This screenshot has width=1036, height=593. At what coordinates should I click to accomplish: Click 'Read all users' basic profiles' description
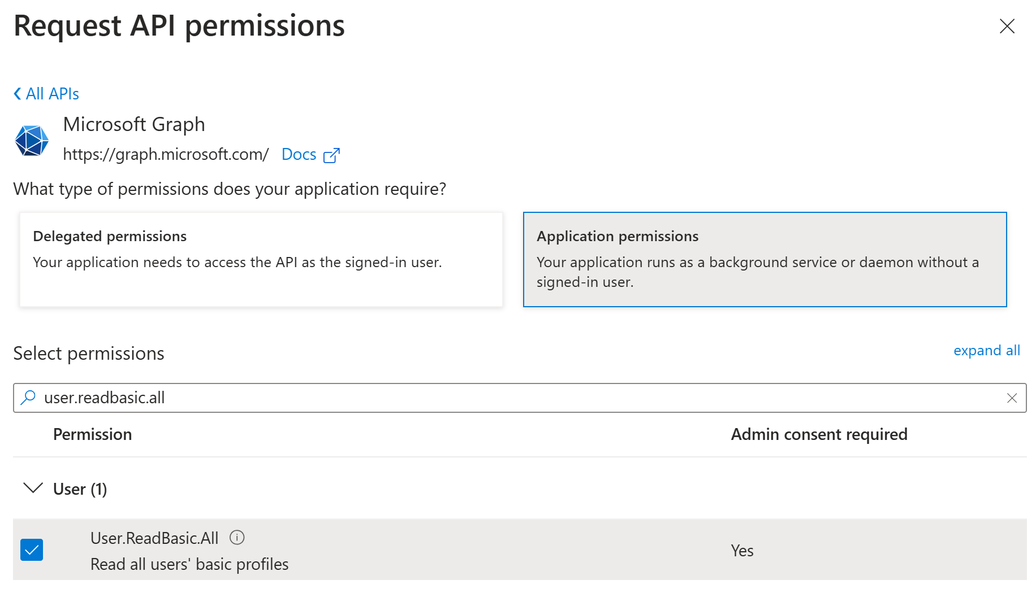[189, 564]
